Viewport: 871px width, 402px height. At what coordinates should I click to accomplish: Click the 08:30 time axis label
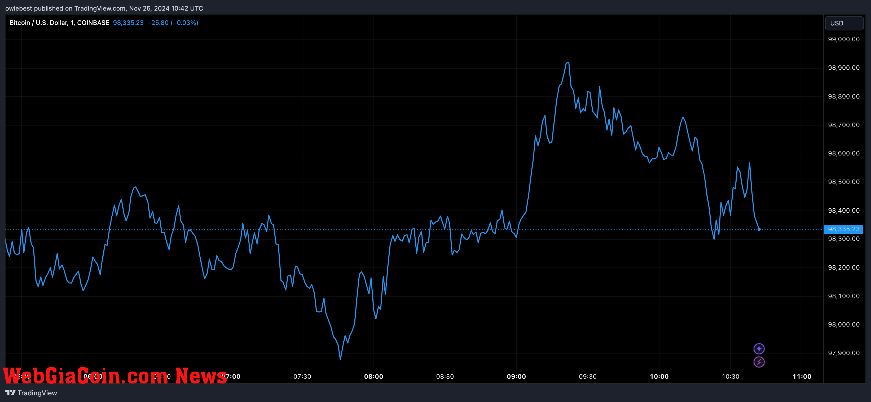point(445,376)
